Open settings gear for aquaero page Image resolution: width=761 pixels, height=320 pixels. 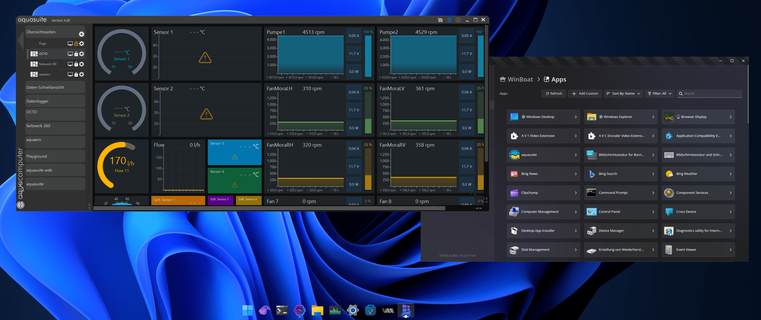pyautogui.click(x=82, y=74)
